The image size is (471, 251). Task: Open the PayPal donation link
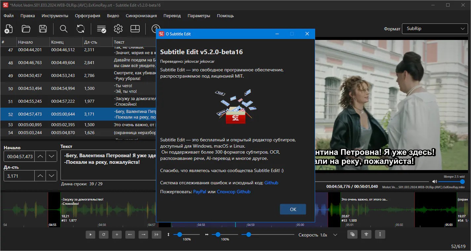pos(199,192)
